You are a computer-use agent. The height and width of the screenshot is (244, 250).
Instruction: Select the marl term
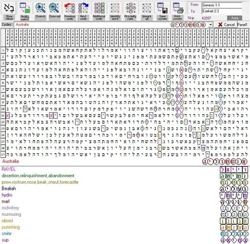click(6, 201)
